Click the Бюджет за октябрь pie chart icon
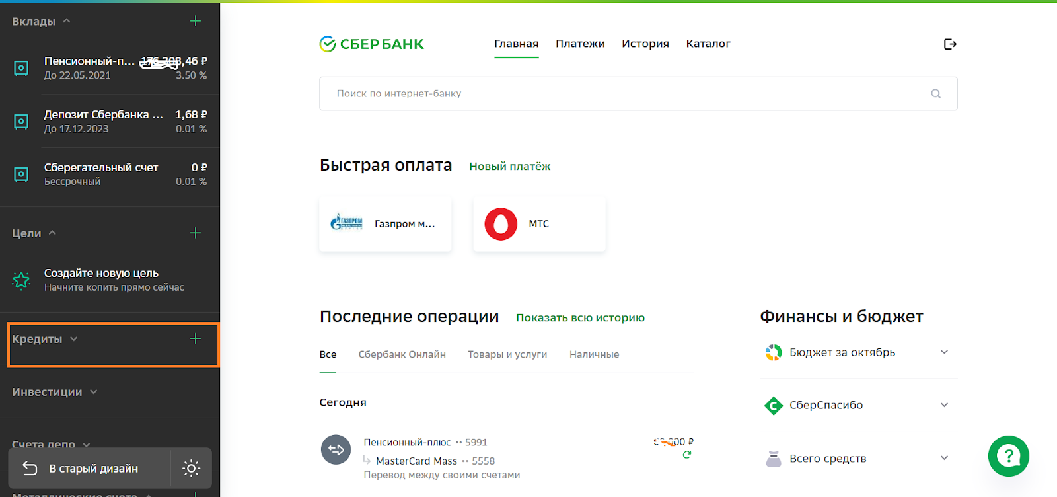 point(774,353)
